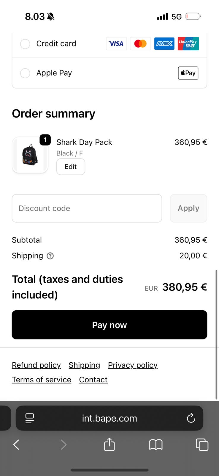Apply the discount code
This screenshot has height=476, width=219.
click(188, 208)
